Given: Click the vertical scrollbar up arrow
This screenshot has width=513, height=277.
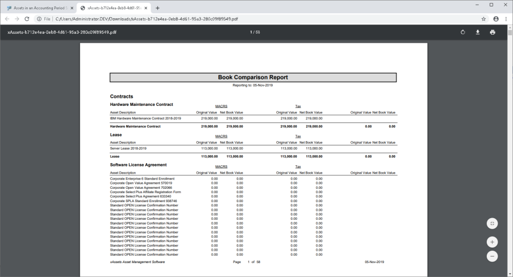Looking at the screenshot, I should 510,27.
